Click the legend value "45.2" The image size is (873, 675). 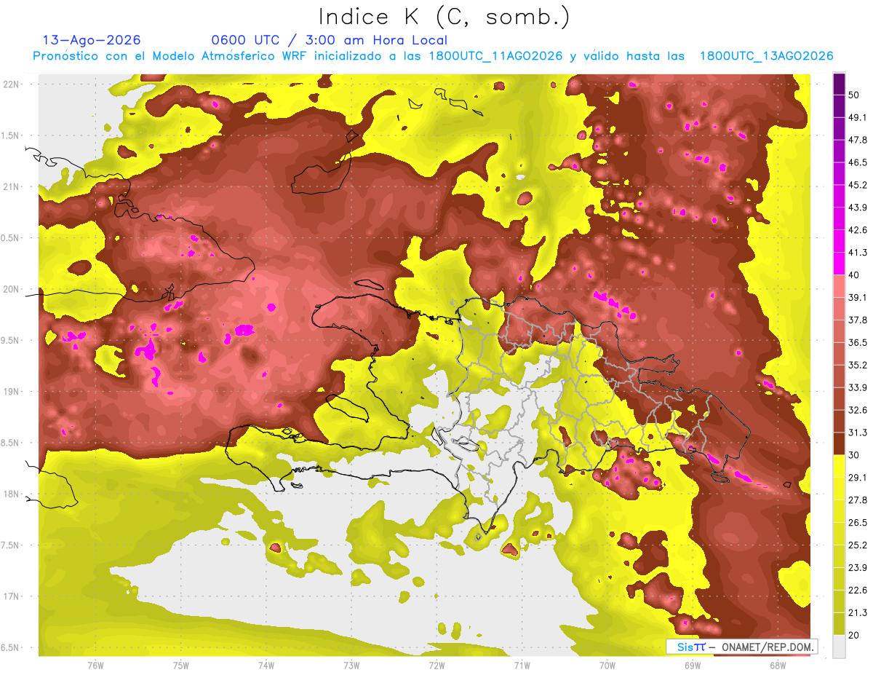pyautogui.click(x=858, y=185)
